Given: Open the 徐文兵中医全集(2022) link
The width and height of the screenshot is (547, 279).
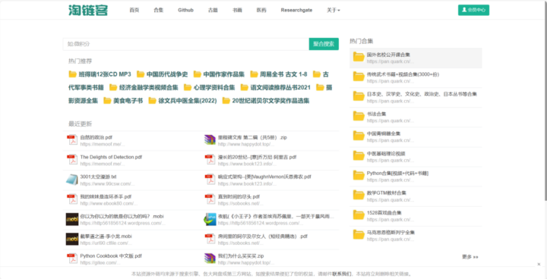Looking at the screenshot, I should pos(188,101).
